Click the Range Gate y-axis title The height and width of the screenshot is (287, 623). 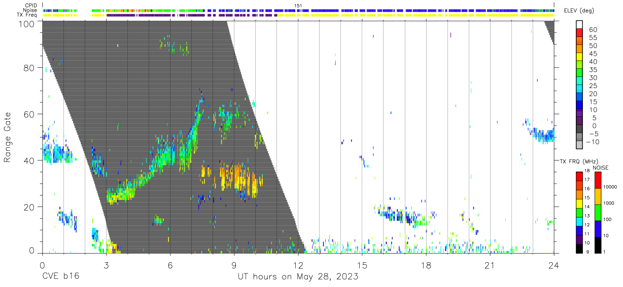tap(8, 137)
